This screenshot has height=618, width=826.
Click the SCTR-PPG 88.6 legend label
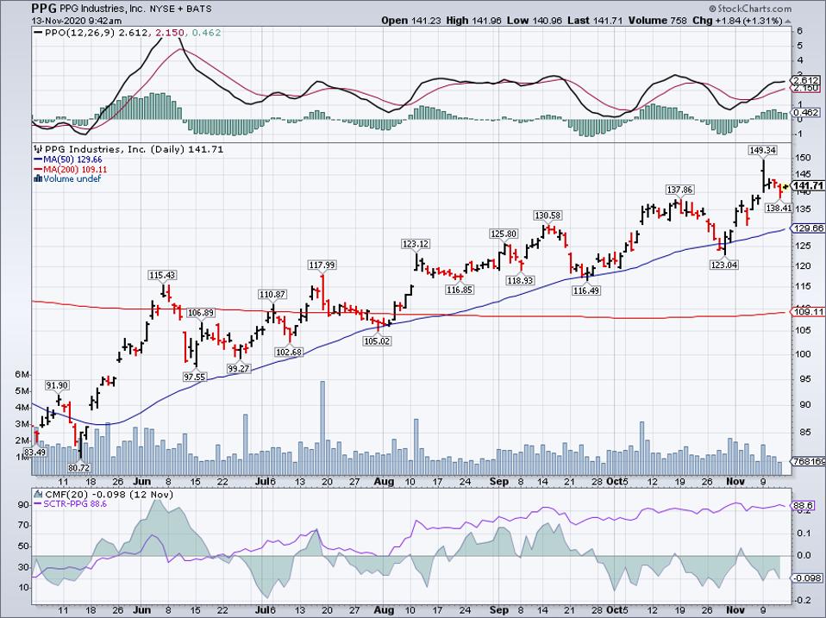(x=76, y=504)
